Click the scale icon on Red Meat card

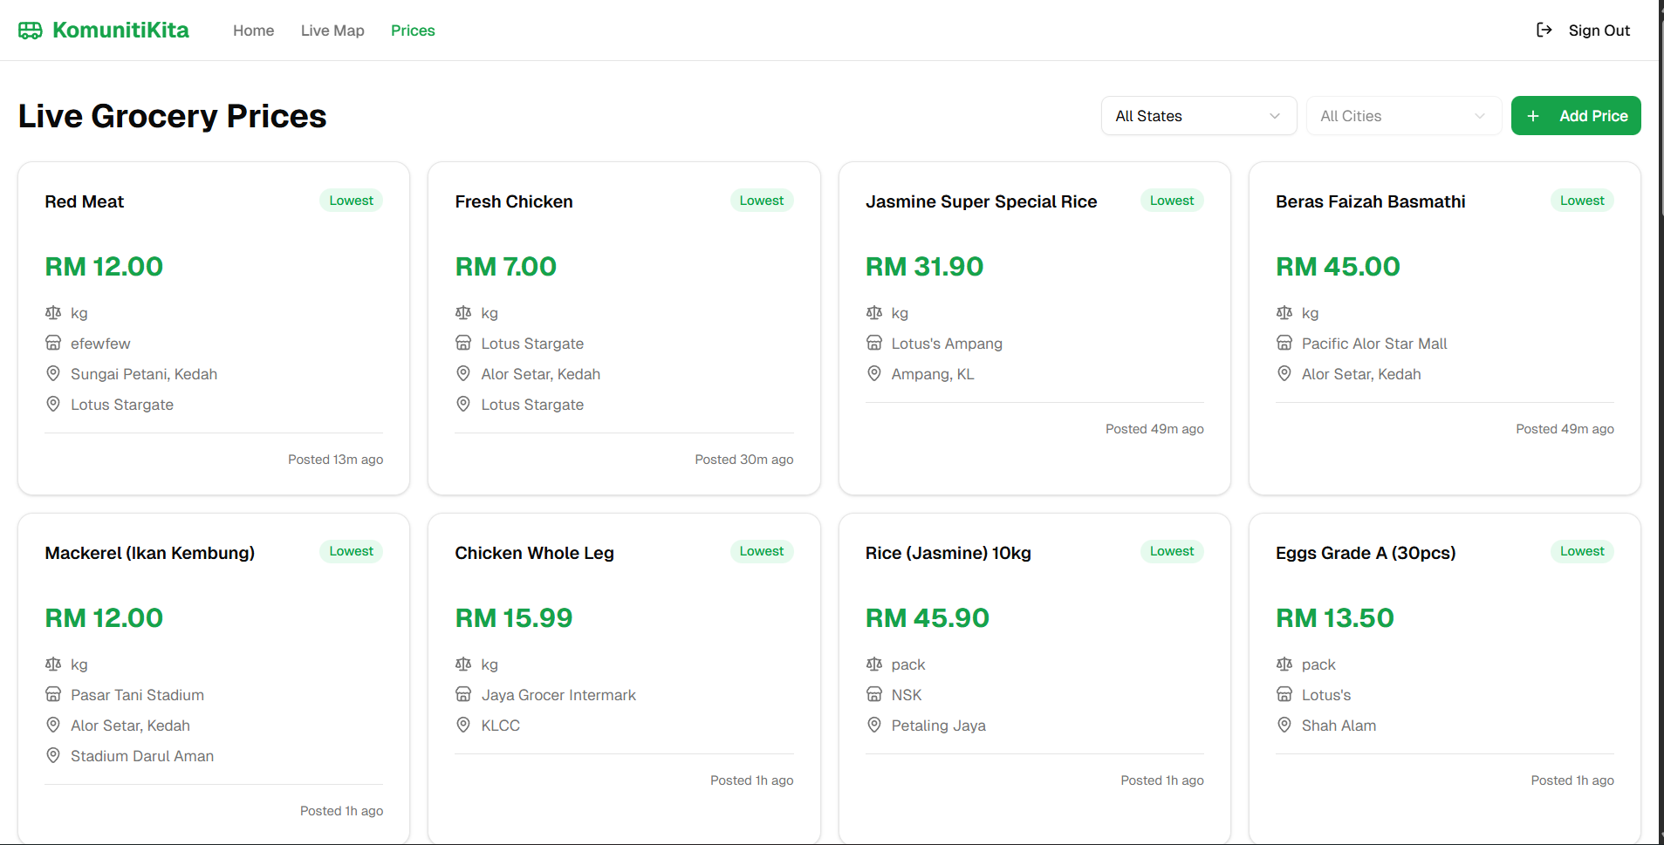(x=53, y=312)
